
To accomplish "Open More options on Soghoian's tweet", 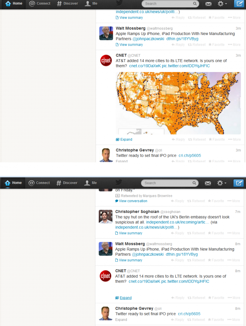I will pos(234,233).
